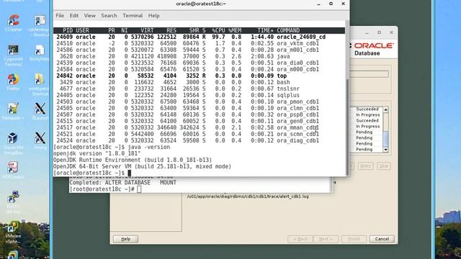Viewport: 461px width, 259px height.
Task: Click the 'sqlplus' process entry
Action: point(288,95)
